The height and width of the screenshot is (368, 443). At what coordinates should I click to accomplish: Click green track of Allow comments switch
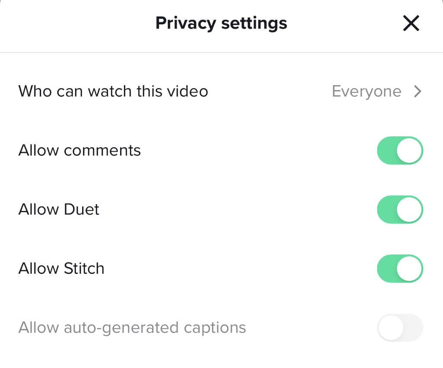click(387, 150)
